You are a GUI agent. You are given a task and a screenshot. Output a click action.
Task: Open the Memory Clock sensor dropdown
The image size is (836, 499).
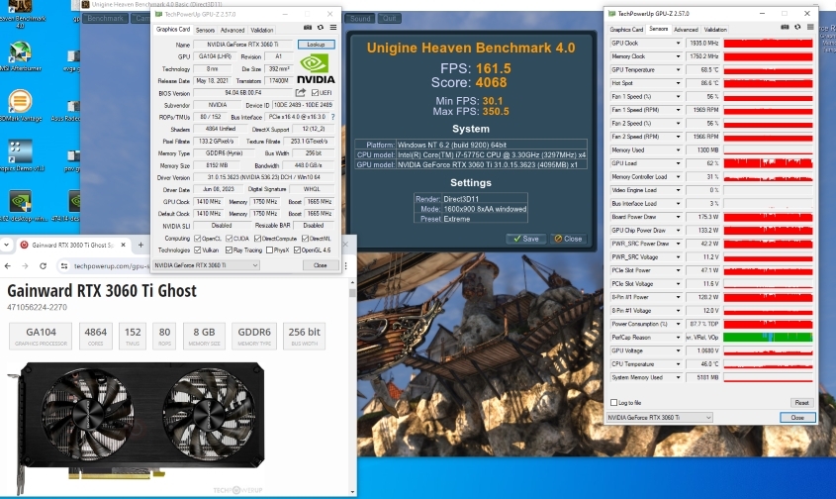pos(678,56)
